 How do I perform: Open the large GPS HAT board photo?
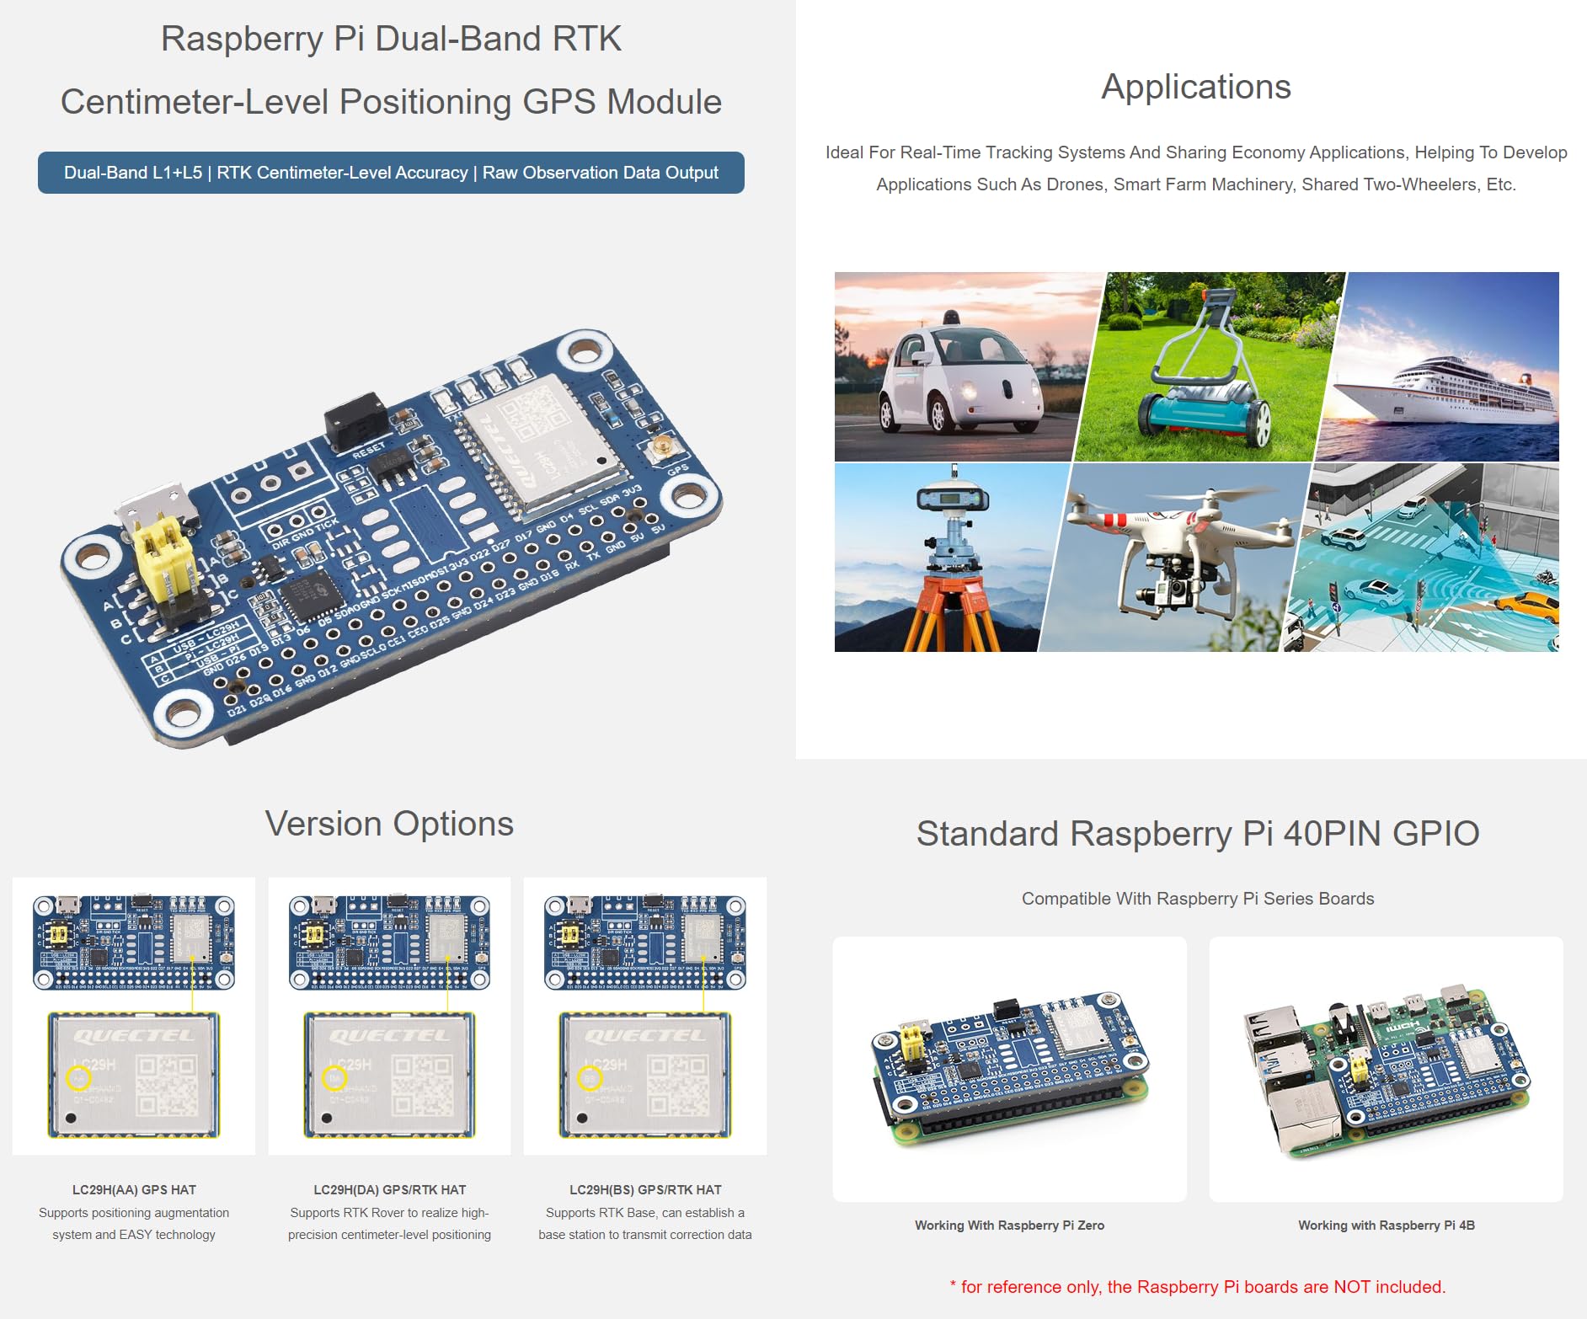[x=392, y=539]
